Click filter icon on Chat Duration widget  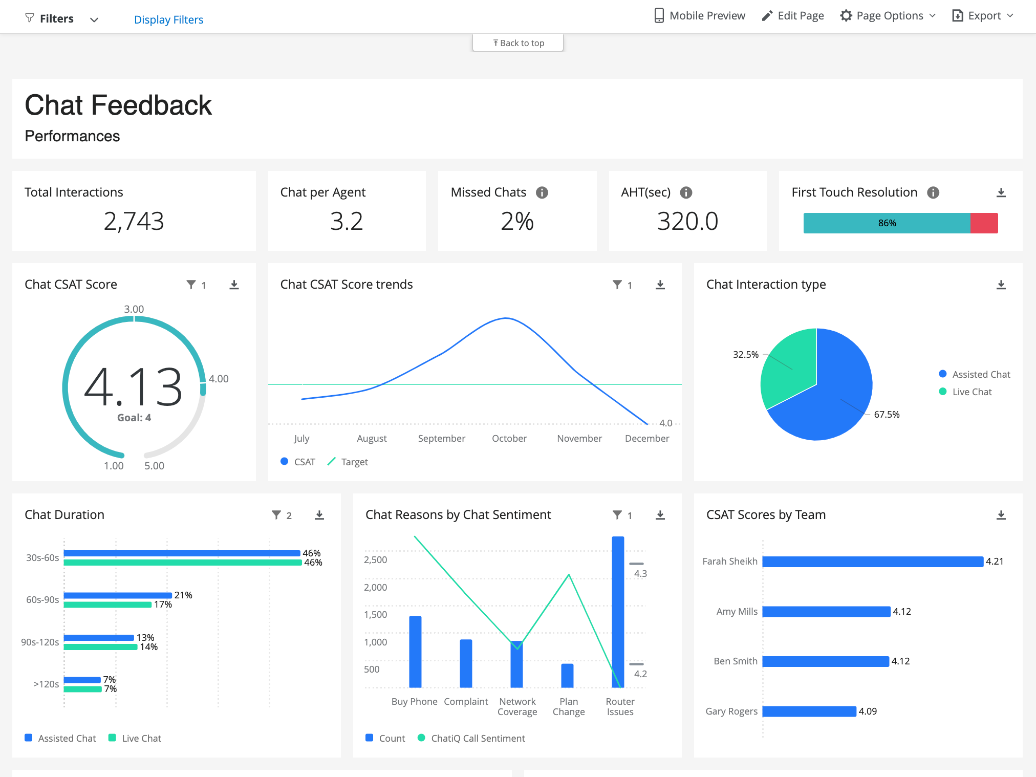276,515
